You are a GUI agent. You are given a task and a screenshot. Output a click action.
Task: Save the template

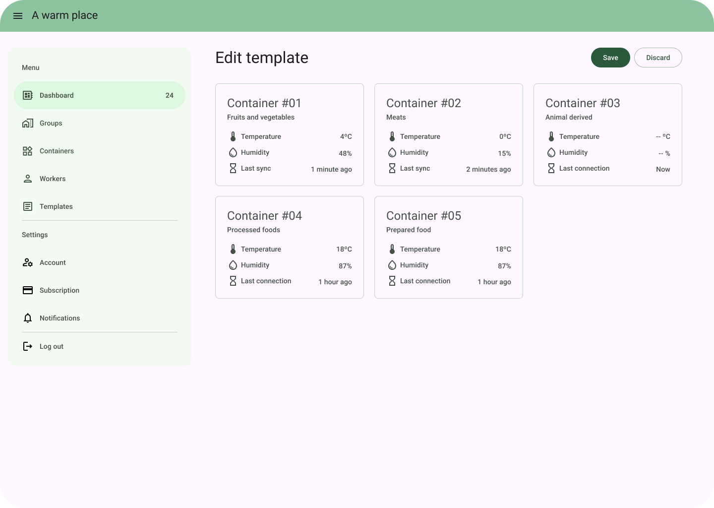coord(610,58)
